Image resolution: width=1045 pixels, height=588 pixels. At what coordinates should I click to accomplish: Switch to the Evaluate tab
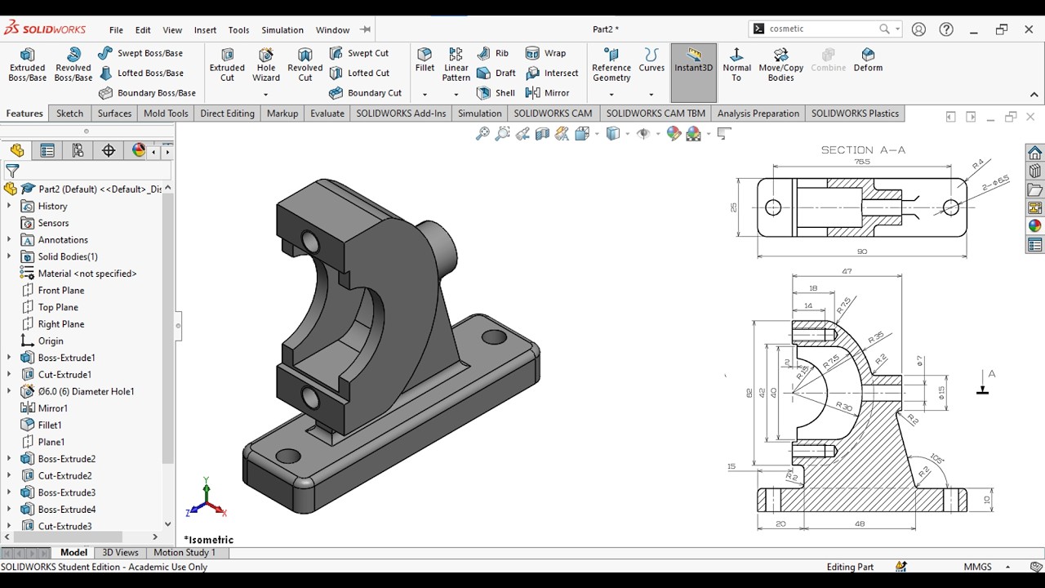click(x=327, y=114)
